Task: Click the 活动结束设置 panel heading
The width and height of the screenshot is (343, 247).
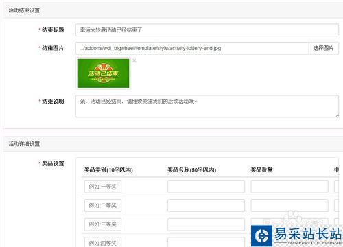Action: click(x=24, y=10)
